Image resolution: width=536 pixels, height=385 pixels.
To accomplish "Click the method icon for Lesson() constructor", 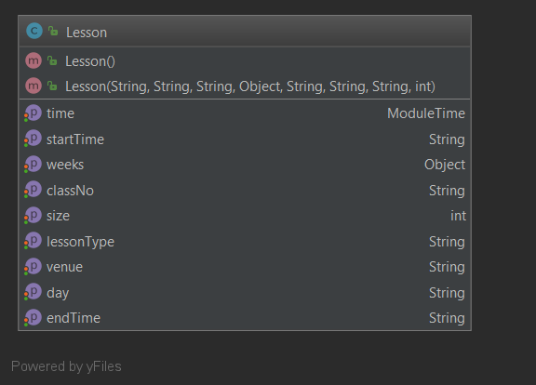I will tap(33, 60).
